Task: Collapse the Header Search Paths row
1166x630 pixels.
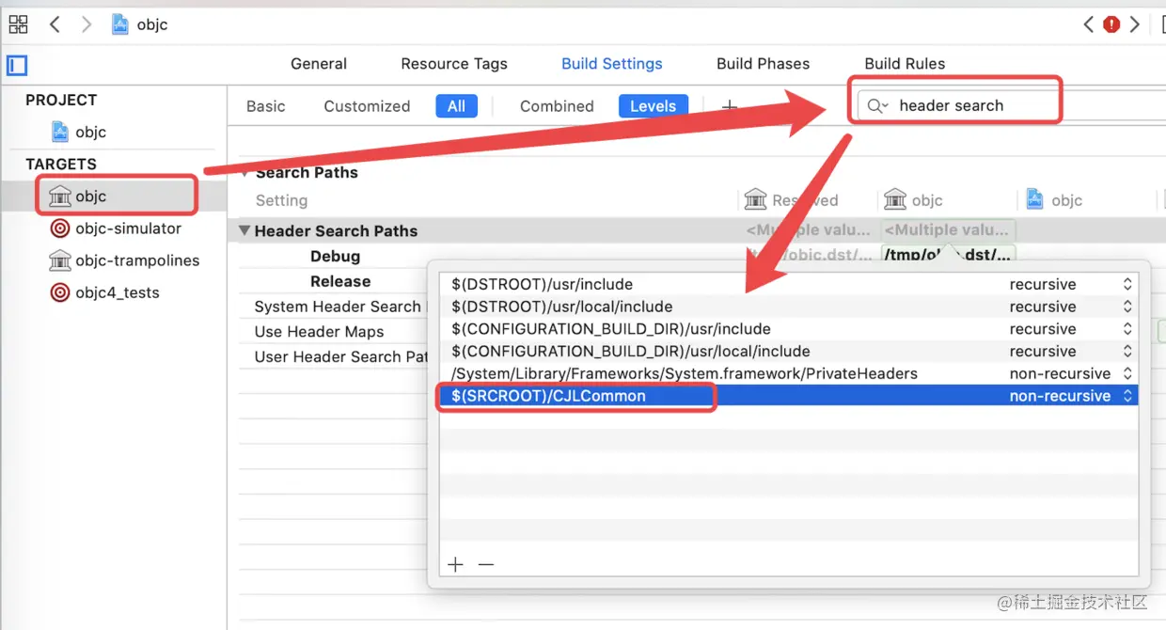Action: [244, 231]
